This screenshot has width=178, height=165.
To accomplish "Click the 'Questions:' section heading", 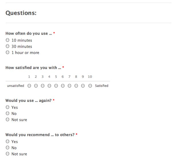I will (x=21, y=13).
